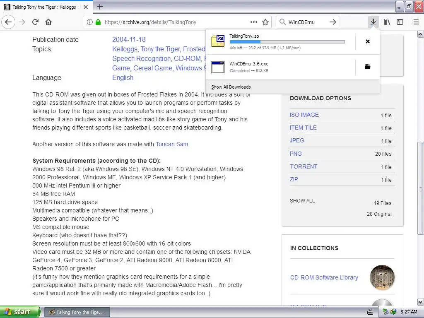Viewport: 424px width, 318px height.
Task: Bookmark this page with the star
Action: pos(265,22)
